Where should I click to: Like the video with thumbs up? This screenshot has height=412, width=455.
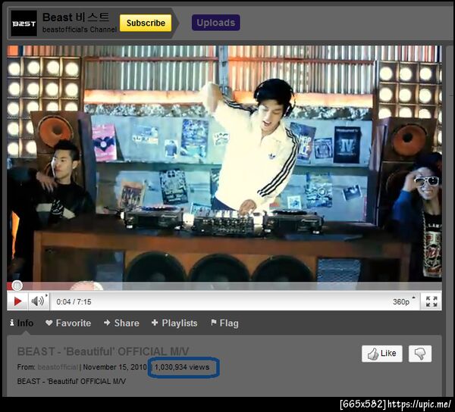click(x=382, y=354)
